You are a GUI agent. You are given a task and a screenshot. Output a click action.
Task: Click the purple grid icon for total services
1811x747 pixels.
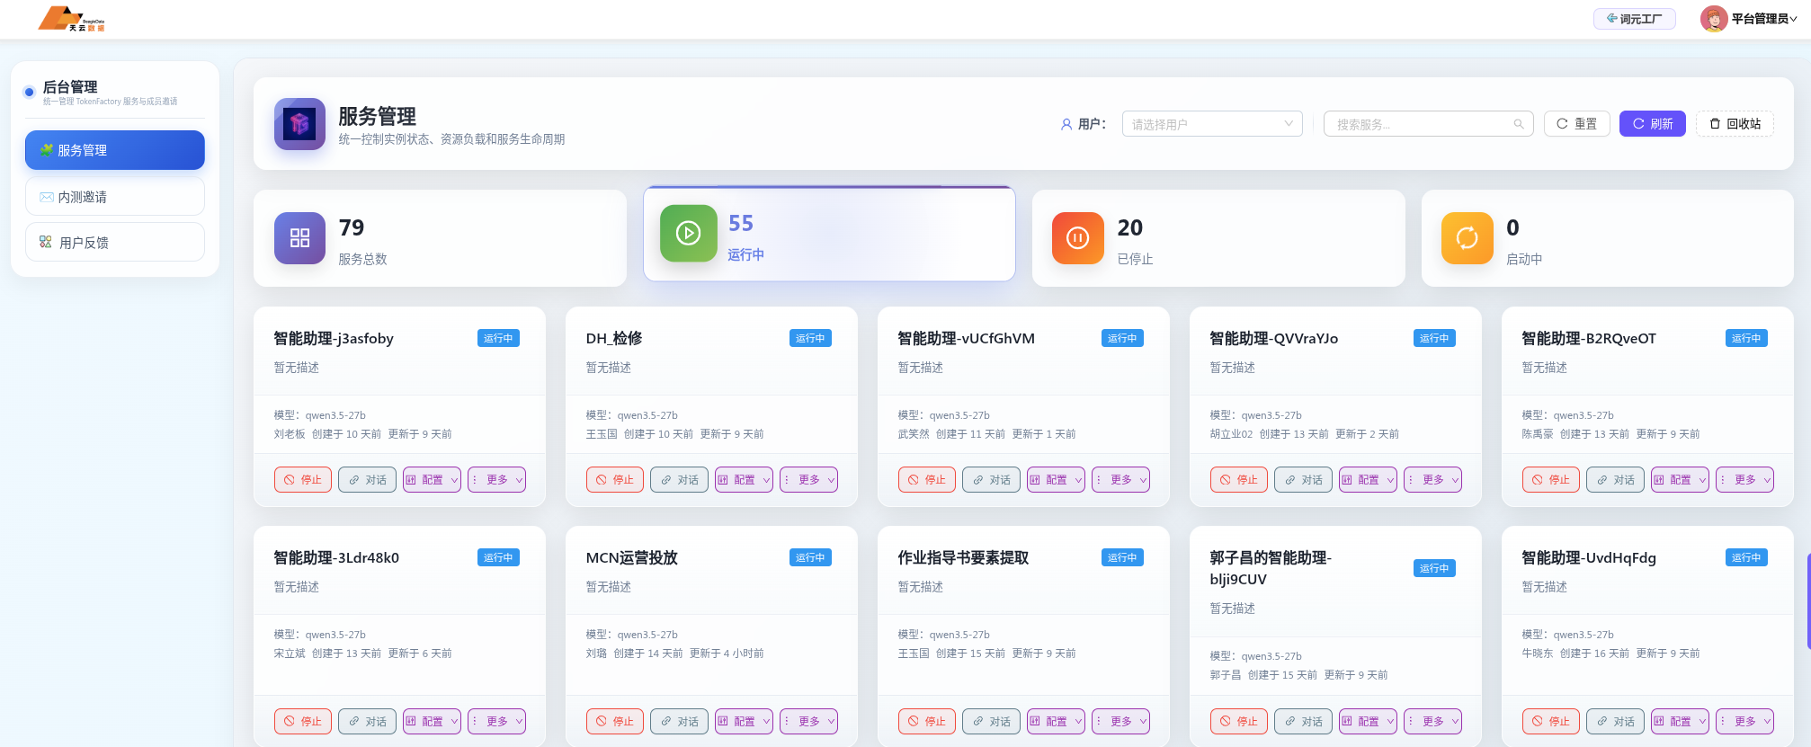pos(299,238)
